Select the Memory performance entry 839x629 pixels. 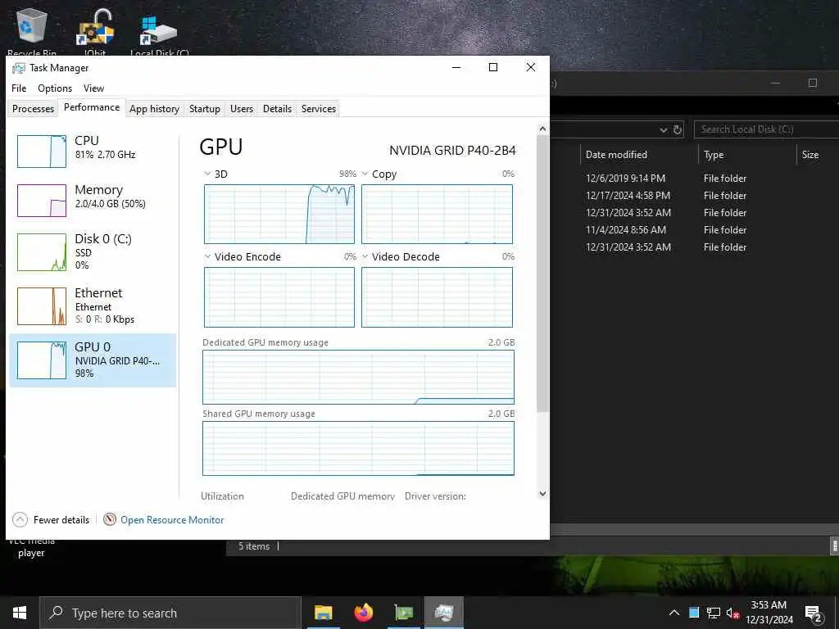93,201
